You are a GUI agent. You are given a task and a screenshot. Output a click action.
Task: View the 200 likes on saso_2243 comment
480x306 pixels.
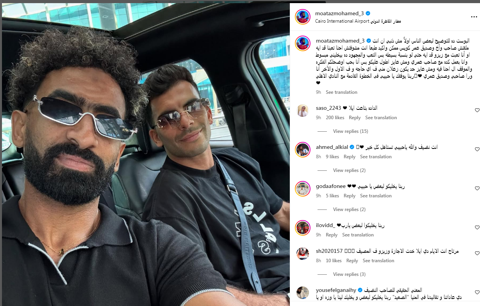tap(335, 118)
